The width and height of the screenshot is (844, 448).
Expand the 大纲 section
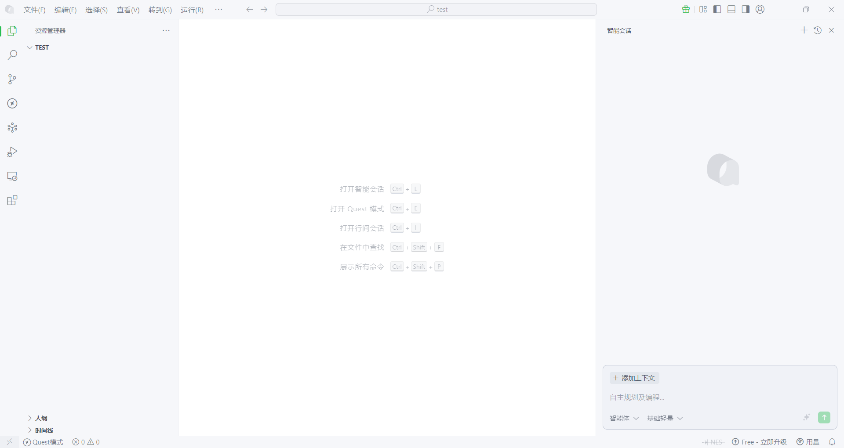[101, 418]
